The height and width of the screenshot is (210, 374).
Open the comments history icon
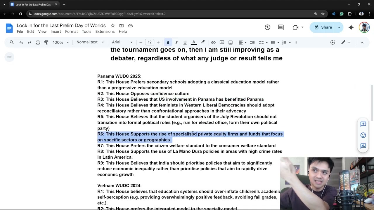pyautogui.click(x=281, y=27)
